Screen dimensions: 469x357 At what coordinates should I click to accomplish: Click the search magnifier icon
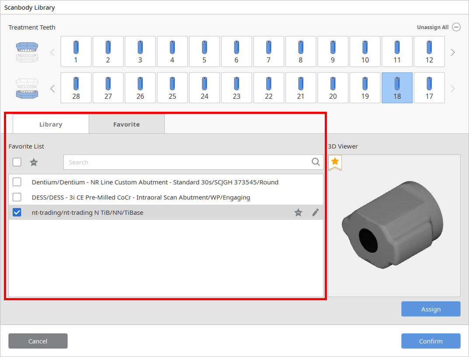tap(316, 162)
